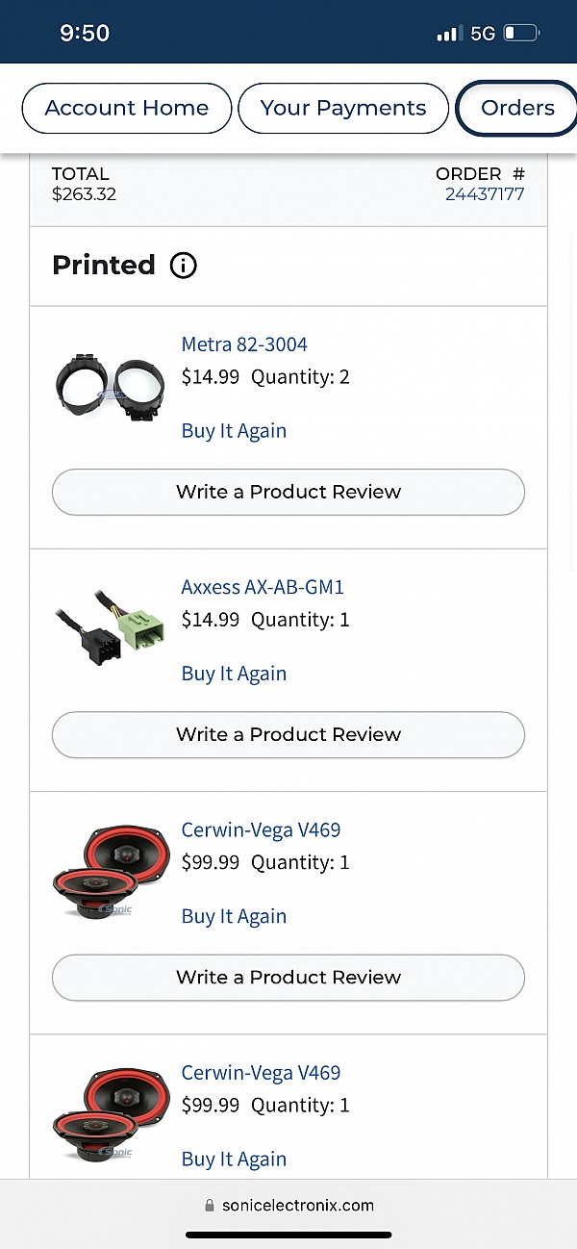The image size is (577, 1249).
Task: Tap the second Cerwin-Vega V469 speaker thumbnail
Action: coord(109,1114)
